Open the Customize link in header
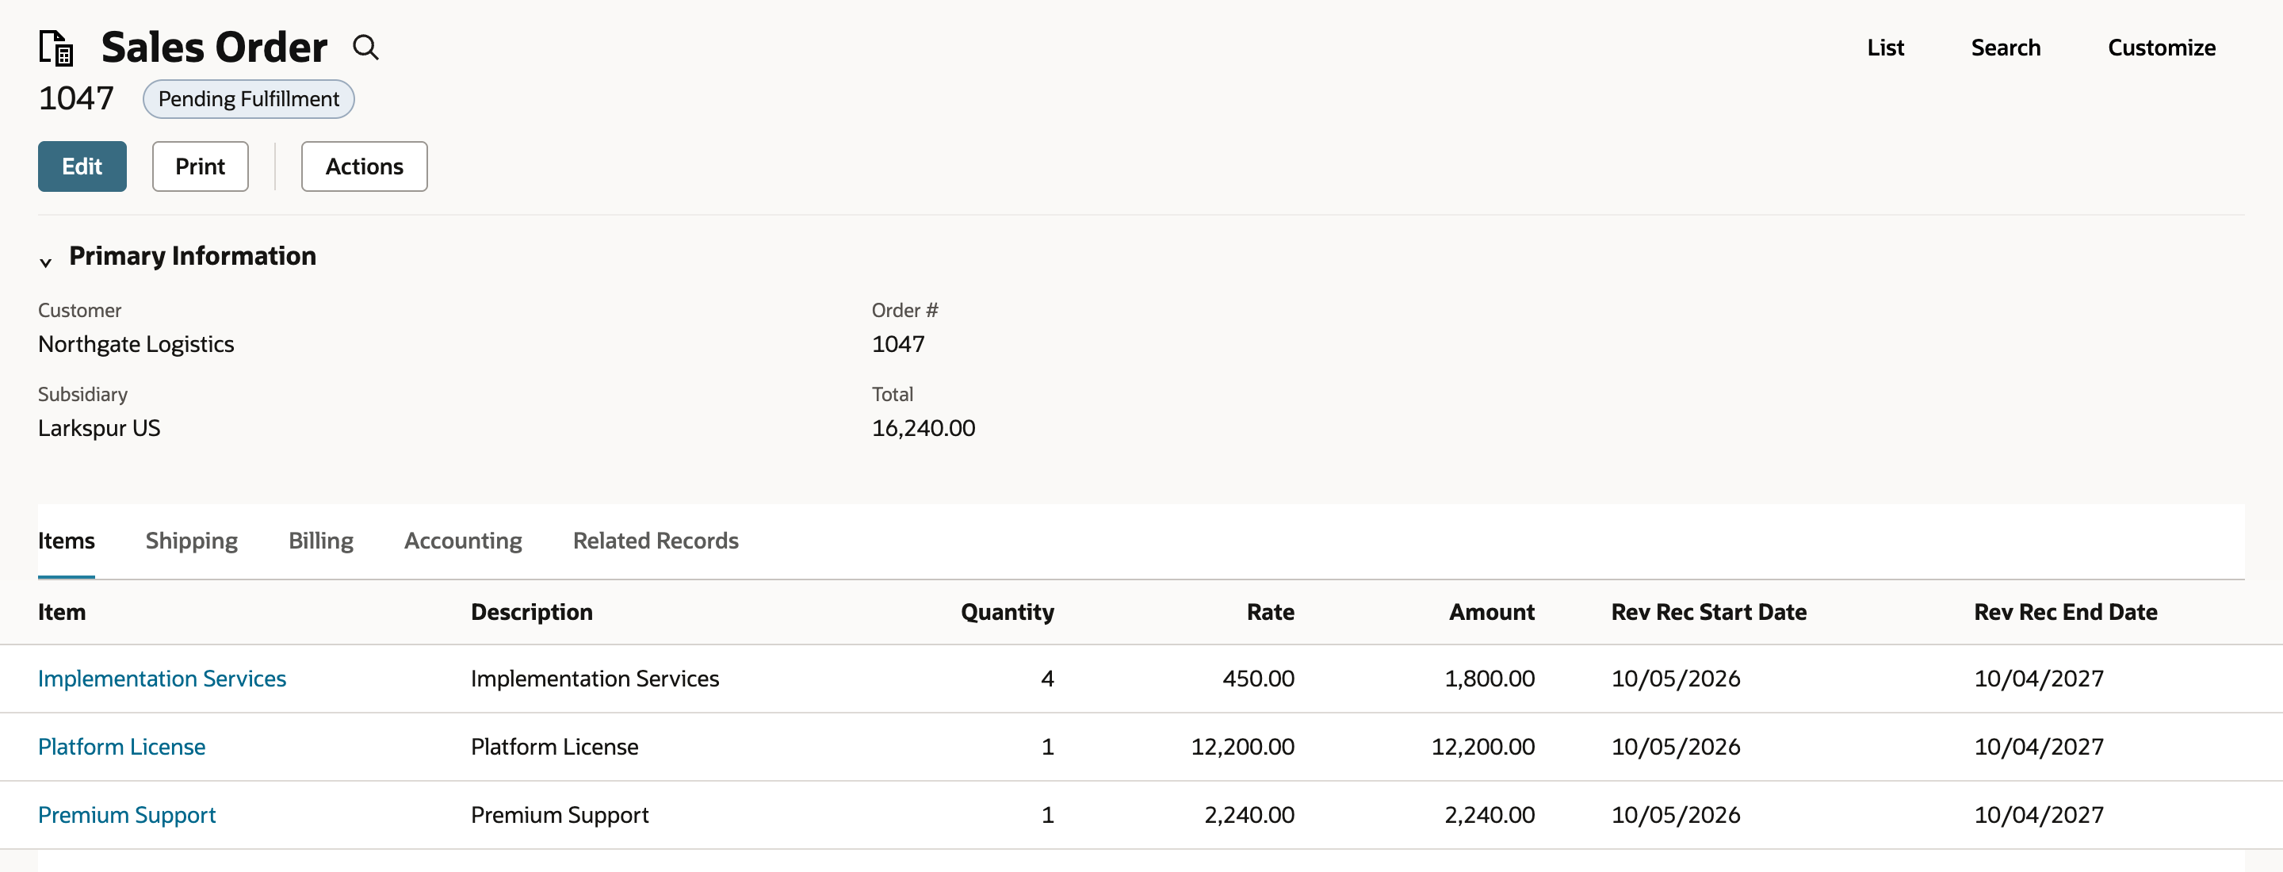Screen dimensions: 2283x872 coord(2162,48)
